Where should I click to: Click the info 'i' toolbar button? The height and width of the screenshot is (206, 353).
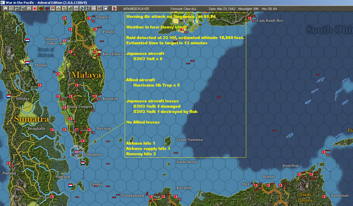tap(29, 9)
